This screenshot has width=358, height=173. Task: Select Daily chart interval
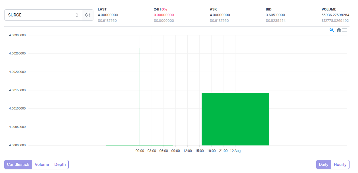[x=324, y=164]
